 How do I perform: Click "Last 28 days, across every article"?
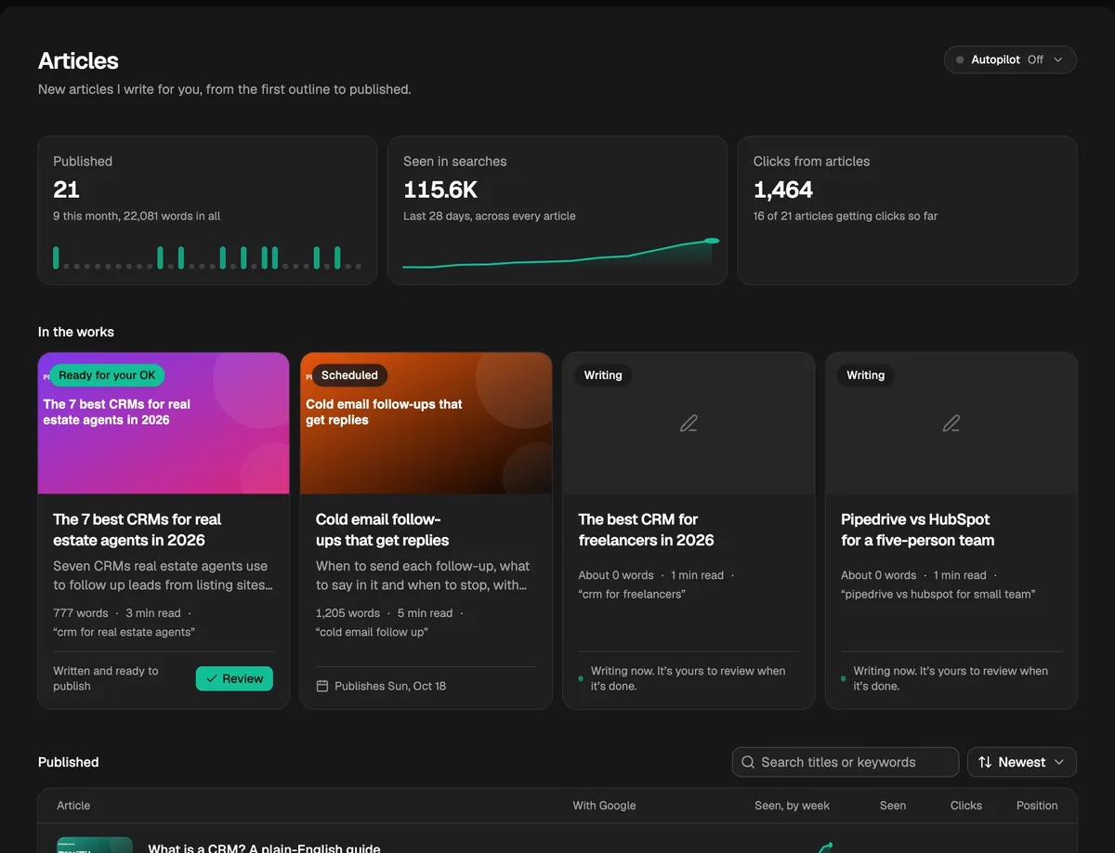490,216
